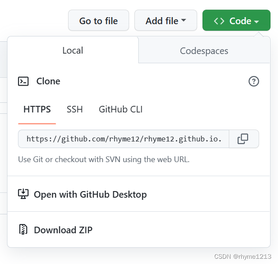Click the repository clone URL field

tap(123, 139)
